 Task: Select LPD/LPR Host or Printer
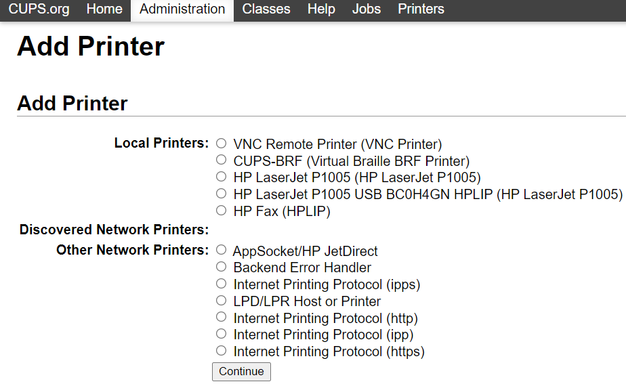pos(221,301)
